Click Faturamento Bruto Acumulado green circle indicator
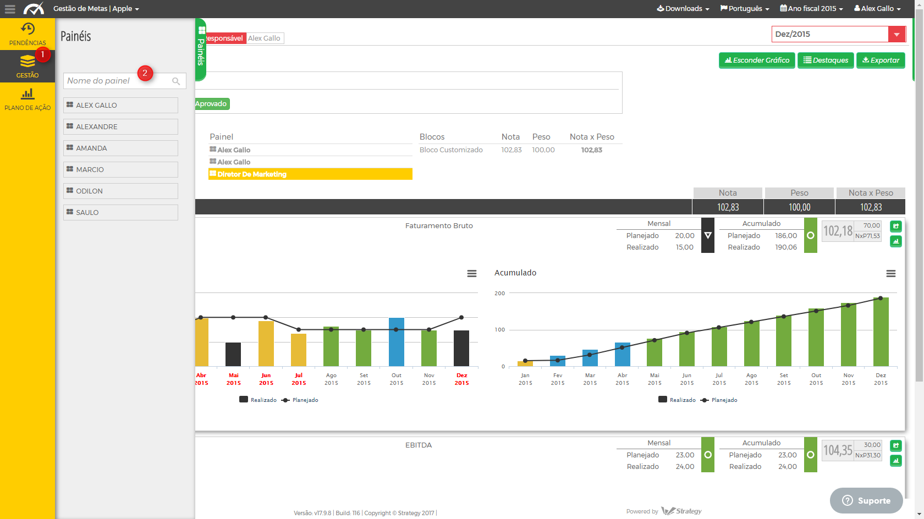 [x=811, y=235]
